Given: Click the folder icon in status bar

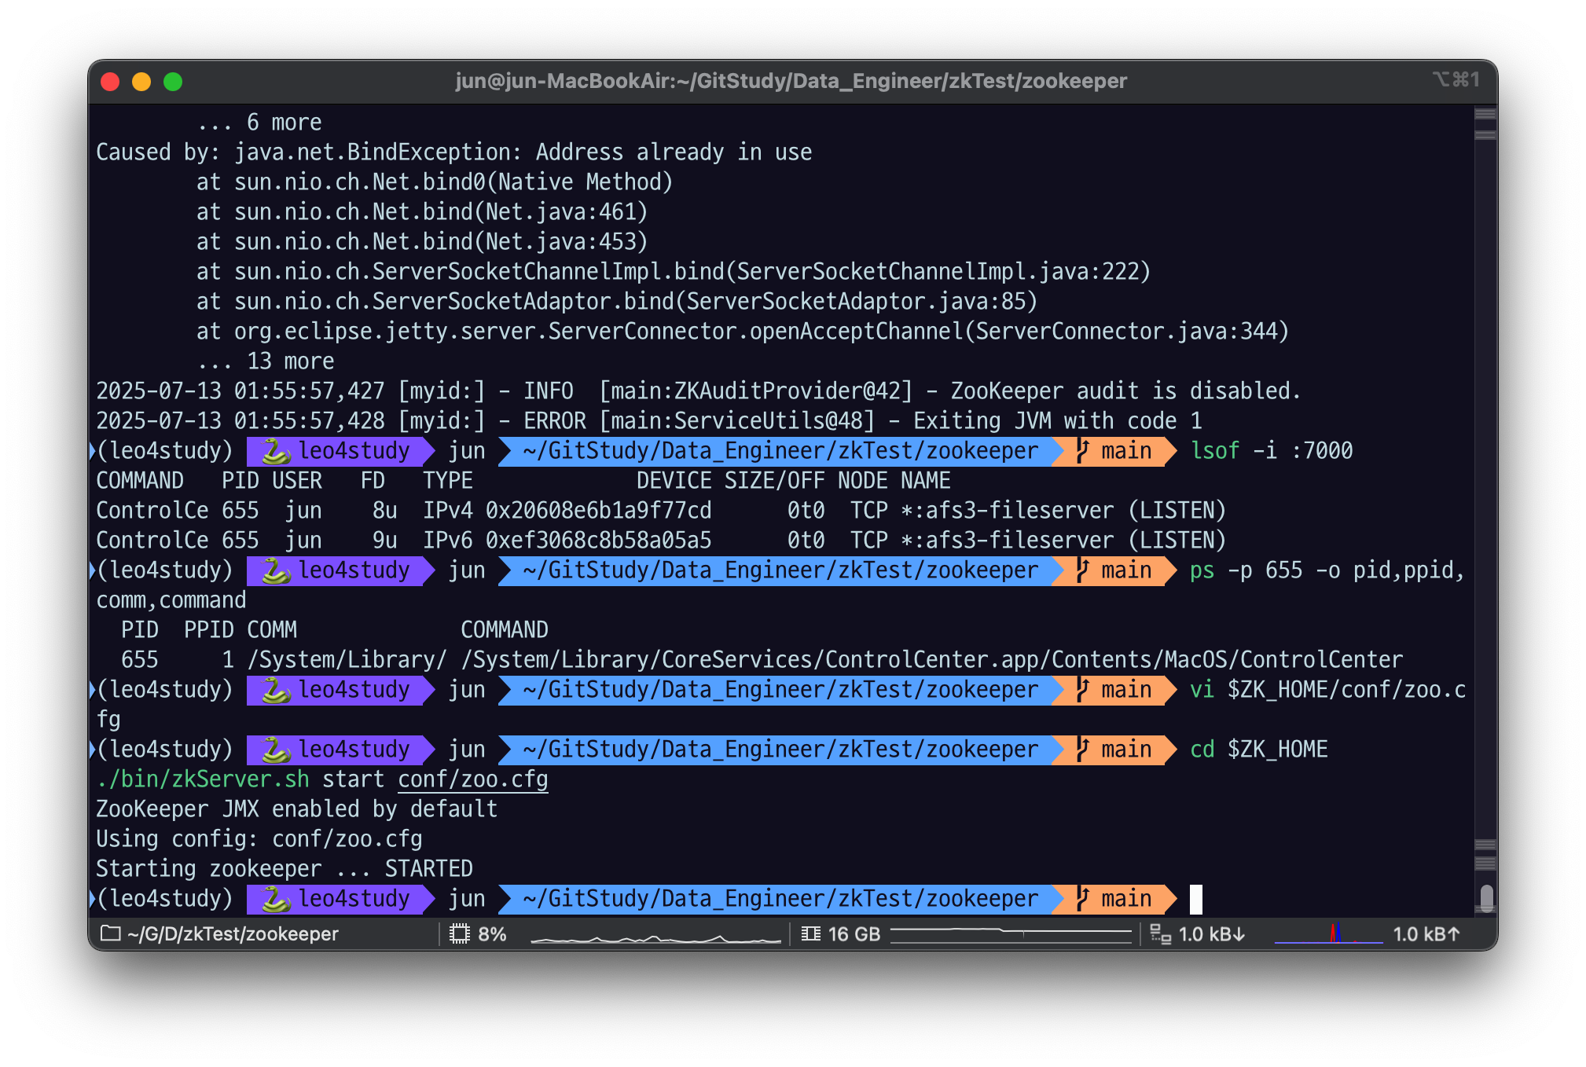Looking at the screenshot, I should tap(111, 933).
